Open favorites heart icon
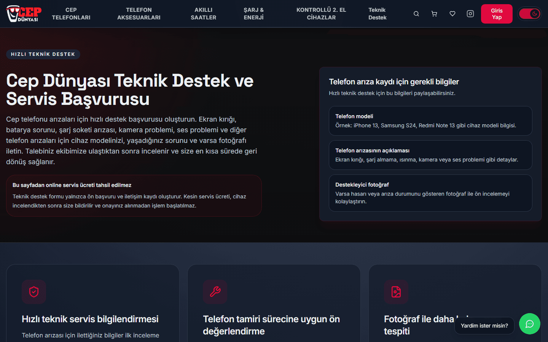548x342 pixels. pos(452,14)
